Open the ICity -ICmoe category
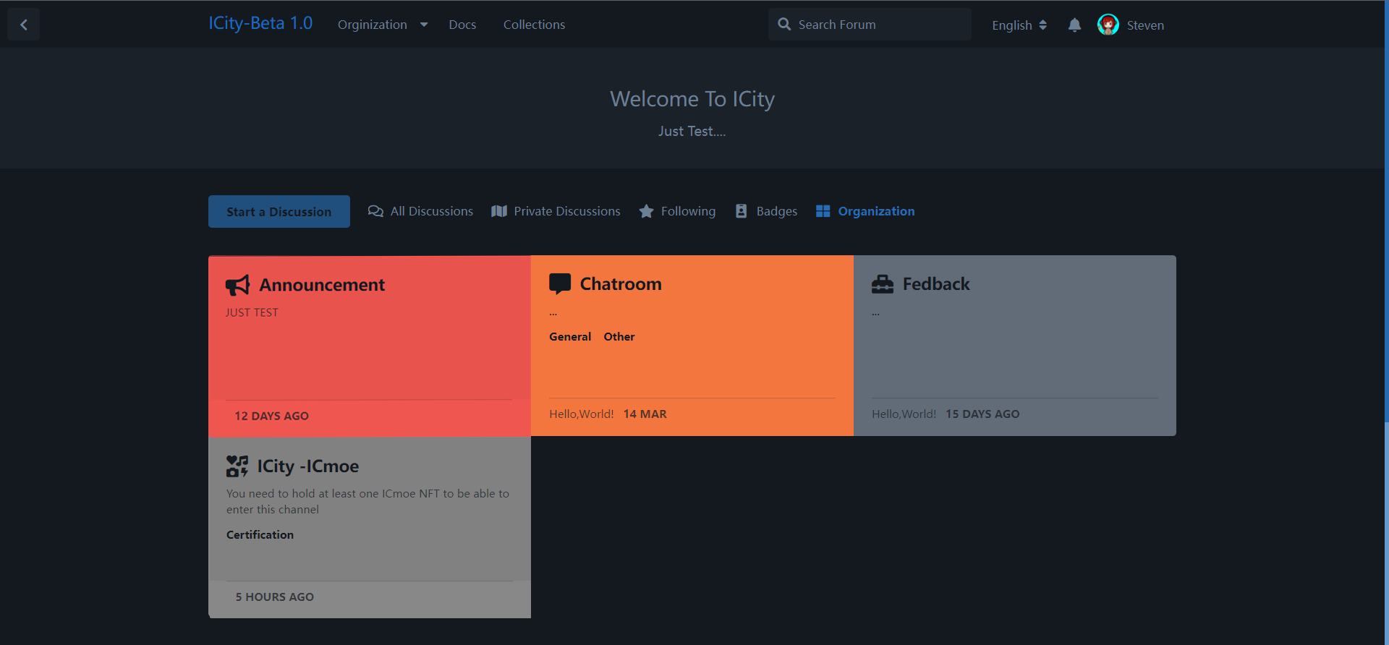This screenshot has height=645, width=1389. point(308,466)
